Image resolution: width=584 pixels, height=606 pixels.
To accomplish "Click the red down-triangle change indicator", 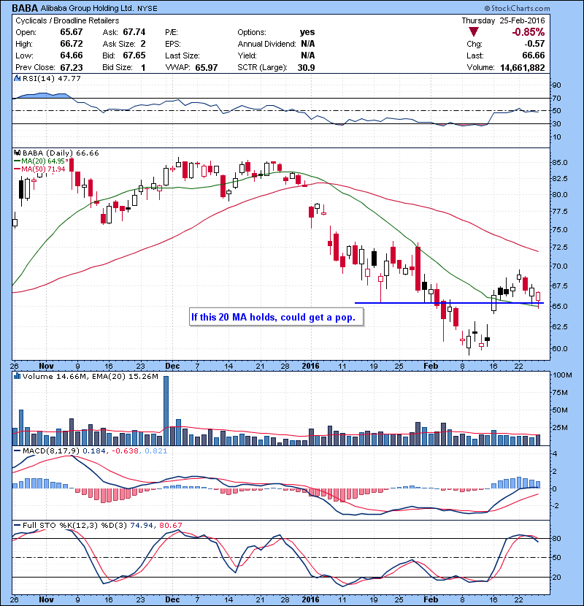I will (x=474, y=31).
